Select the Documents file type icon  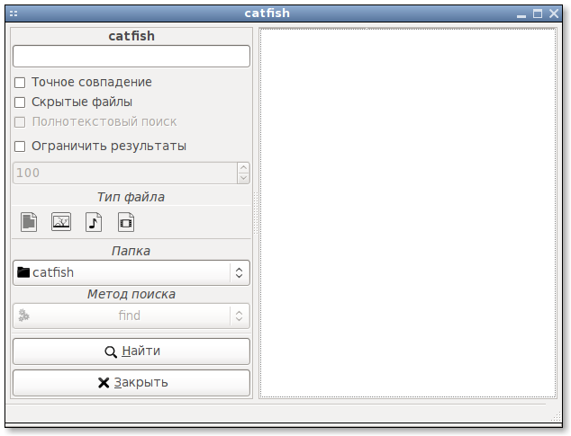29,222
